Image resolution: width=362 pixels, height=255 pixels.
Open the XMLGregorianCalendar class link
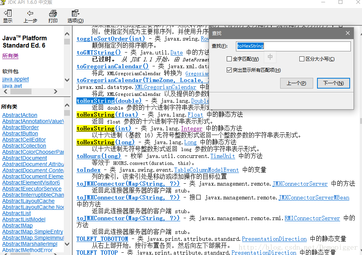pos(165,87)
